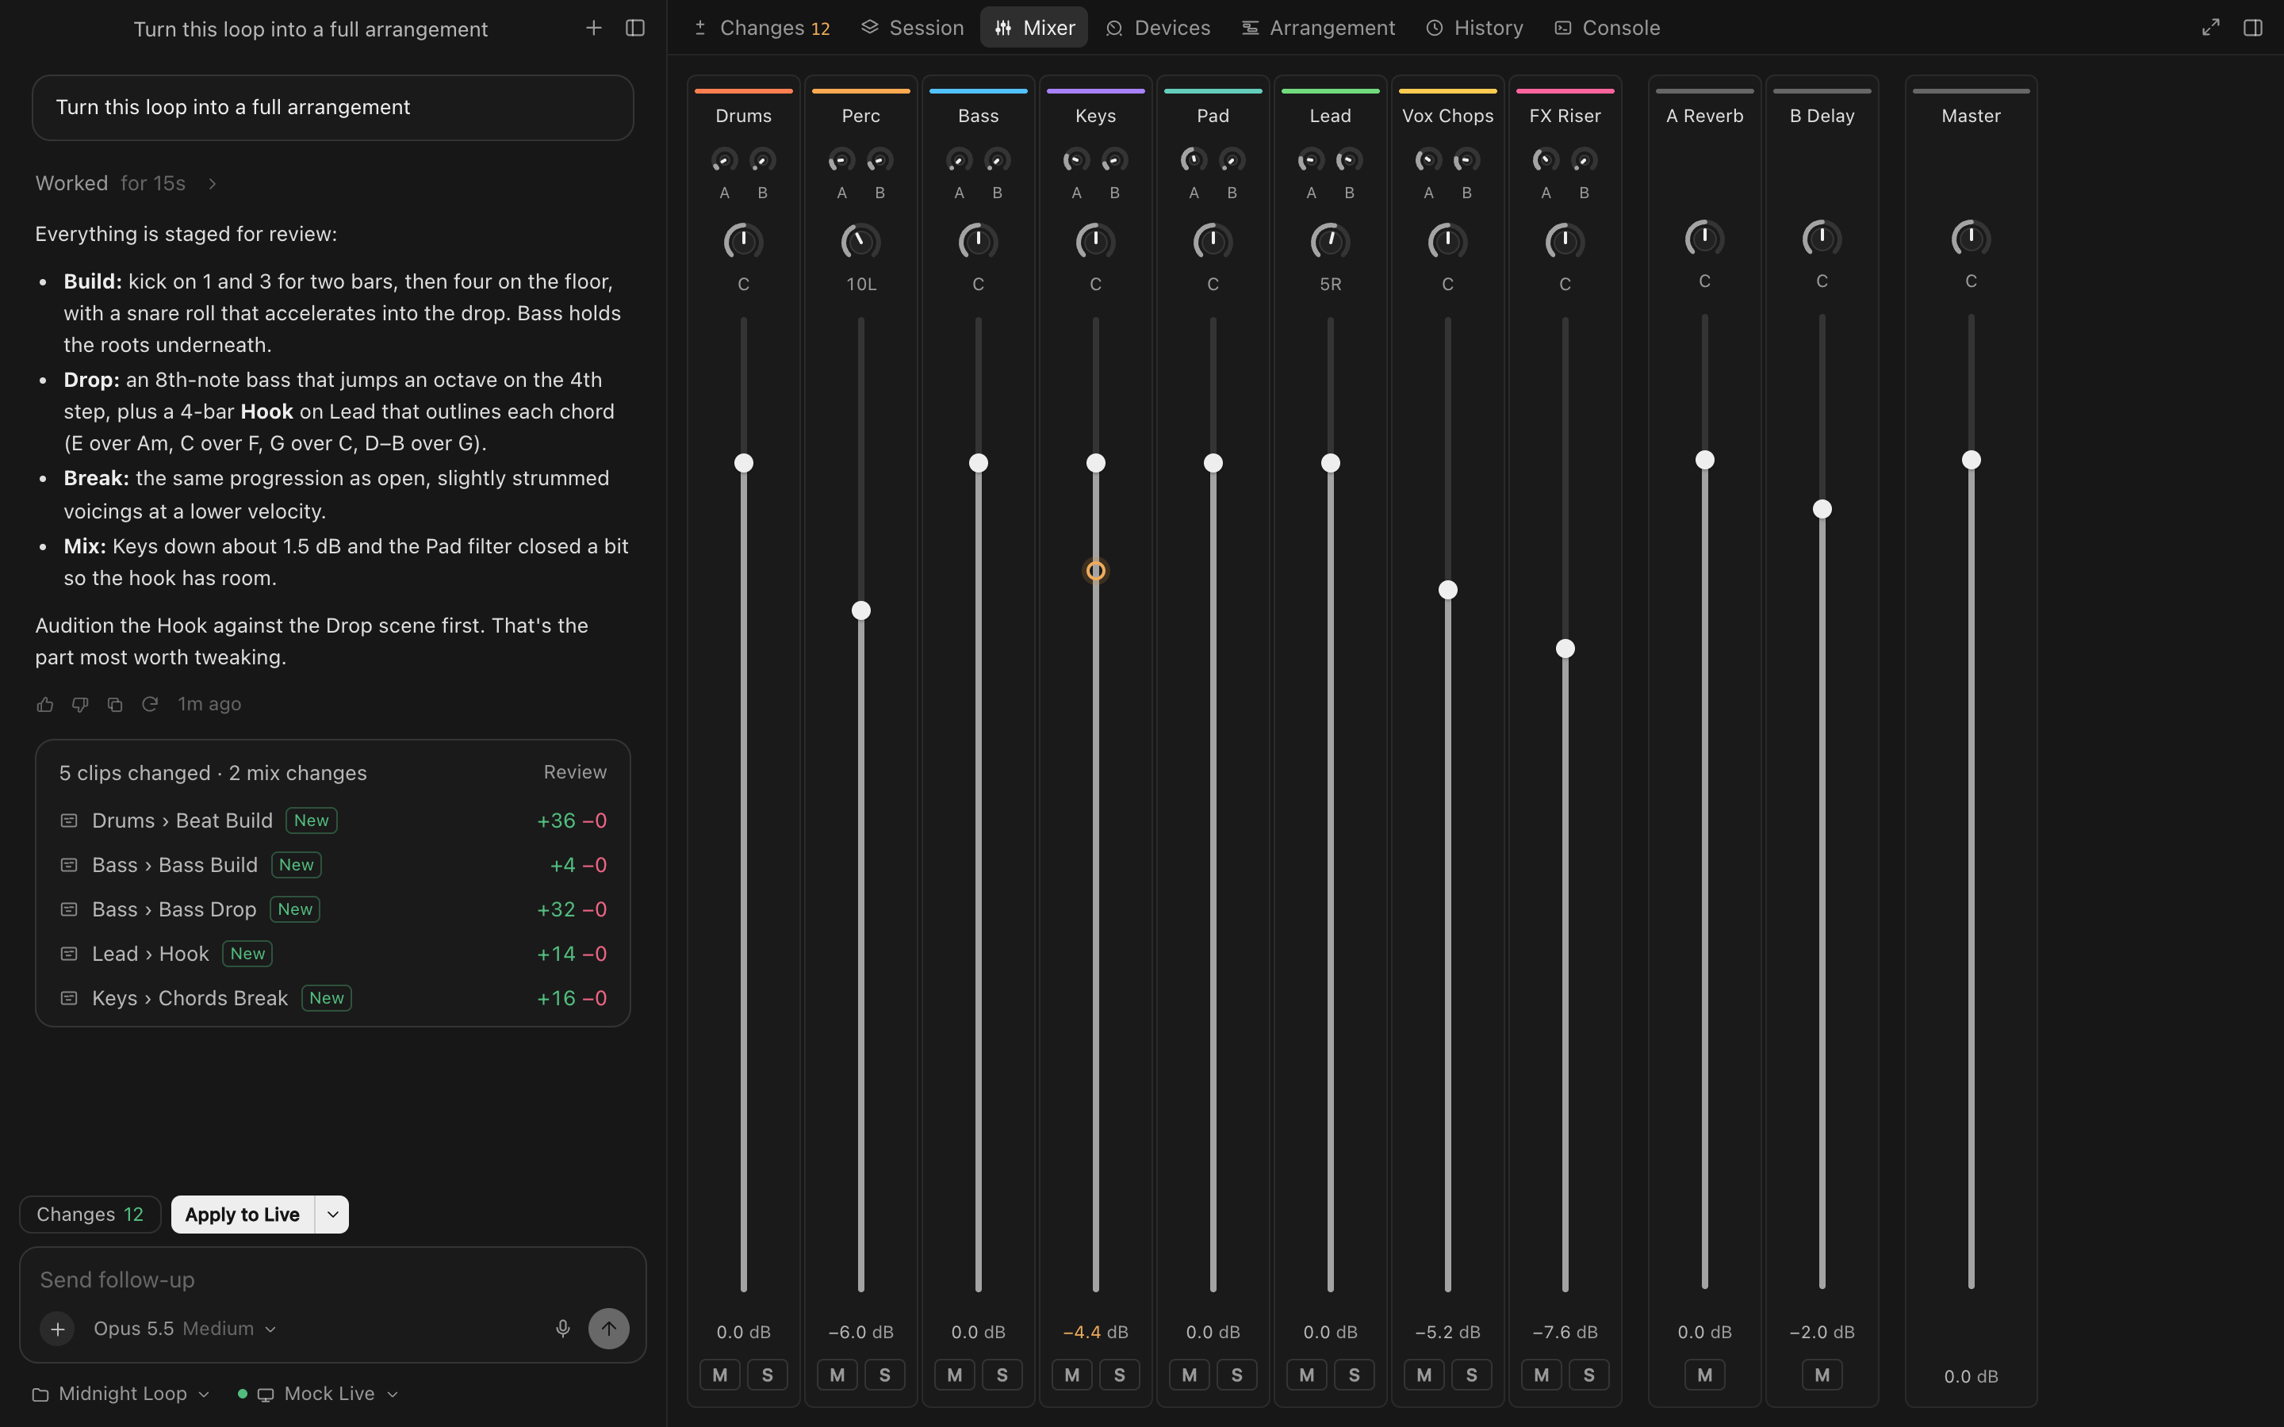Image resolution: width=2284 pixels, height=1427 pixels.
Task: Open the Apply to Live dropdown arrow
Action: pyautogui.click(x=332, y=1215)
